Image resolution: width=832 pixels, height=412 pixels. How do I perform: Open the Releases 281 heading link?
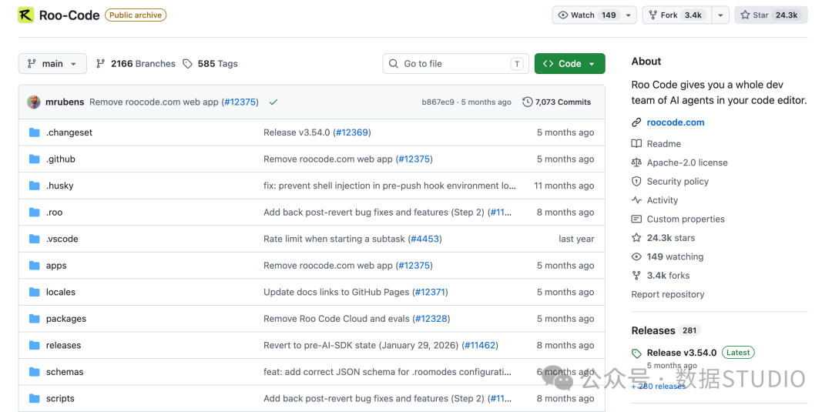666,330
